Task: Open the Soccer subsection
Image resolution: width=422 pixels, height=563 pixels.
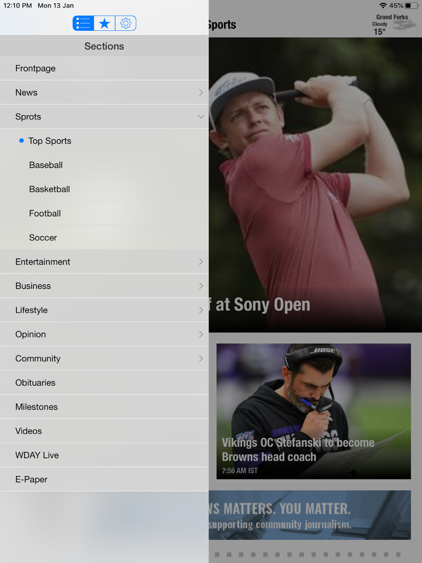Action: tap(104, 238)
